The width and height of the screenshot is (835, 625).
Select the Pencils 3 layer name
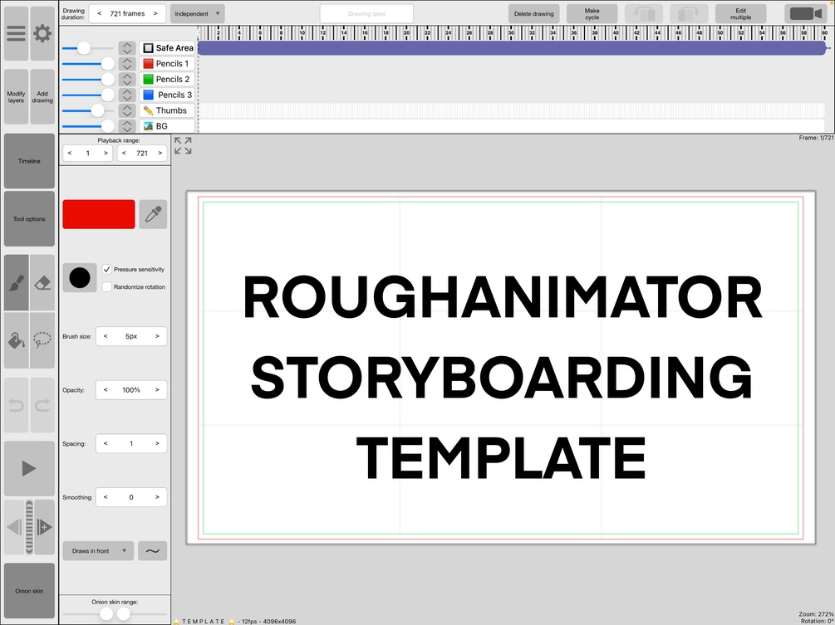pos(174,95)
